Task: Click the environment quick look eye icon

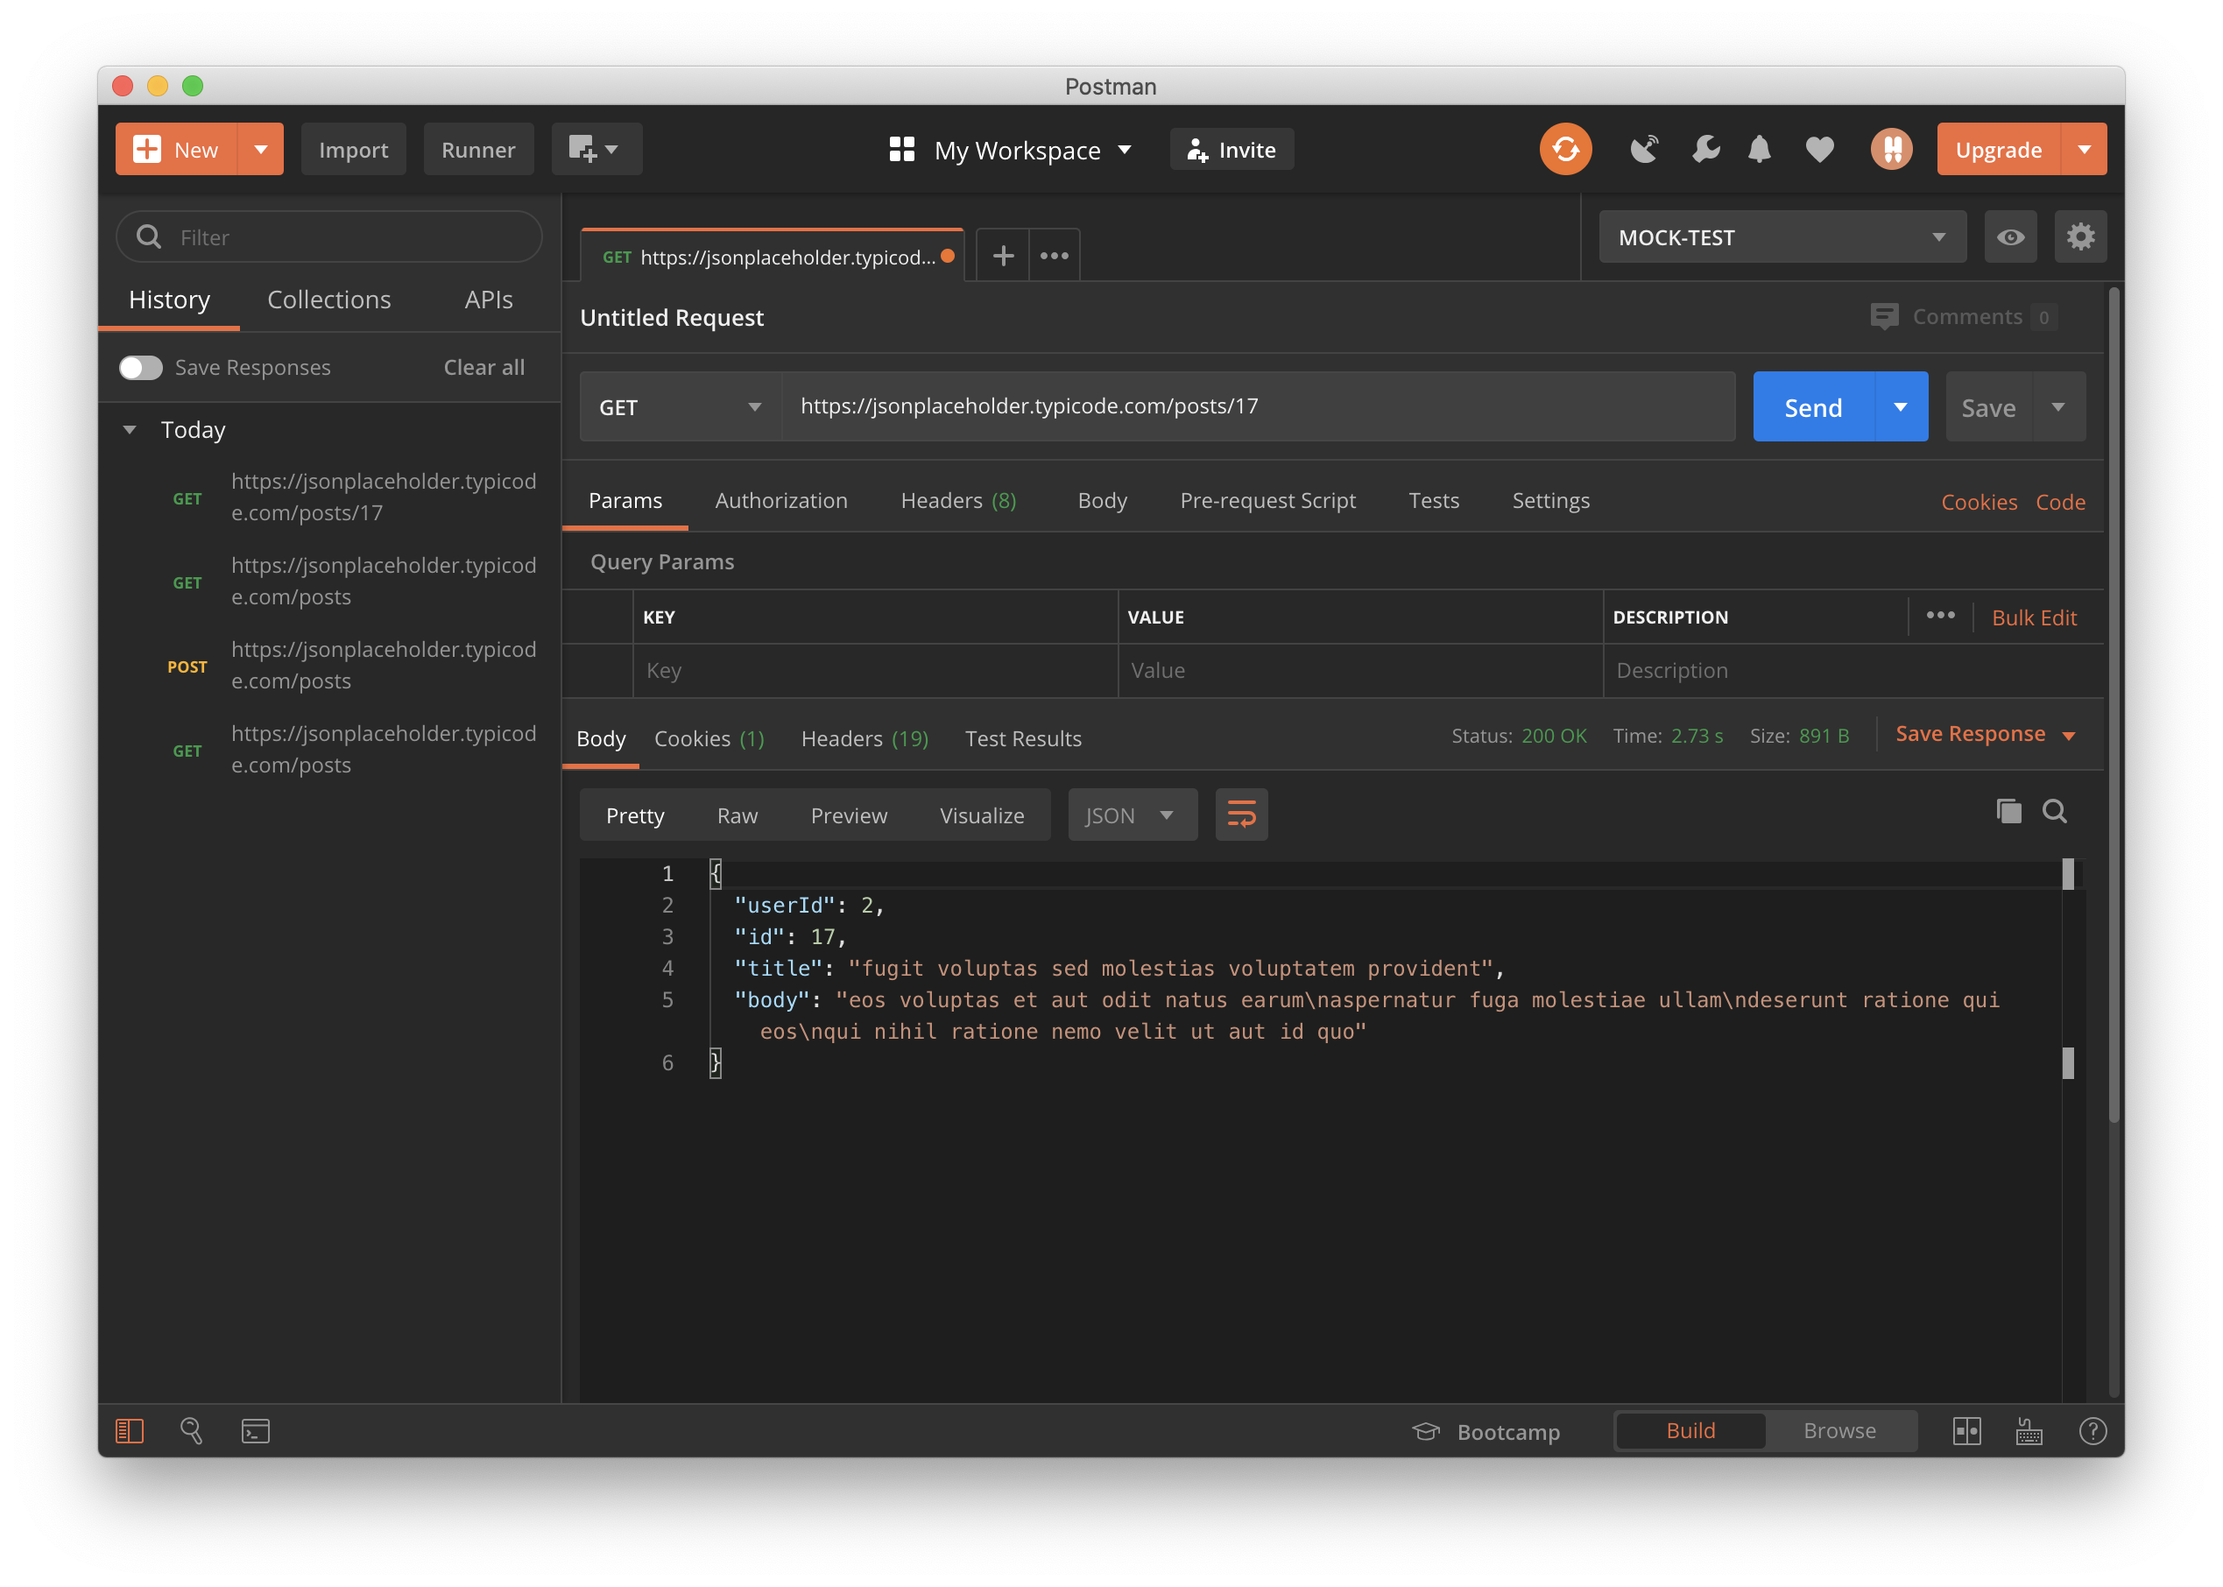Action: (2010, 237)
